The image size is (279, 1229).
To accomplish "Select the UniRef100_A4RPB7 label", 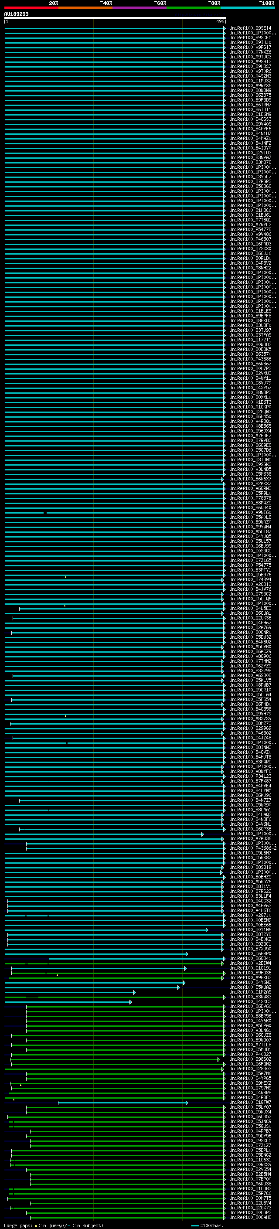I will click(x=250, y=1131).
